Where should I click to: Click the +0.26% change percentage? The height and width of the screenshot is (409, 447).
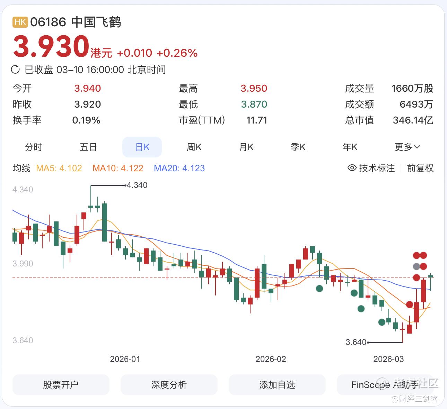tap(177, 53)
